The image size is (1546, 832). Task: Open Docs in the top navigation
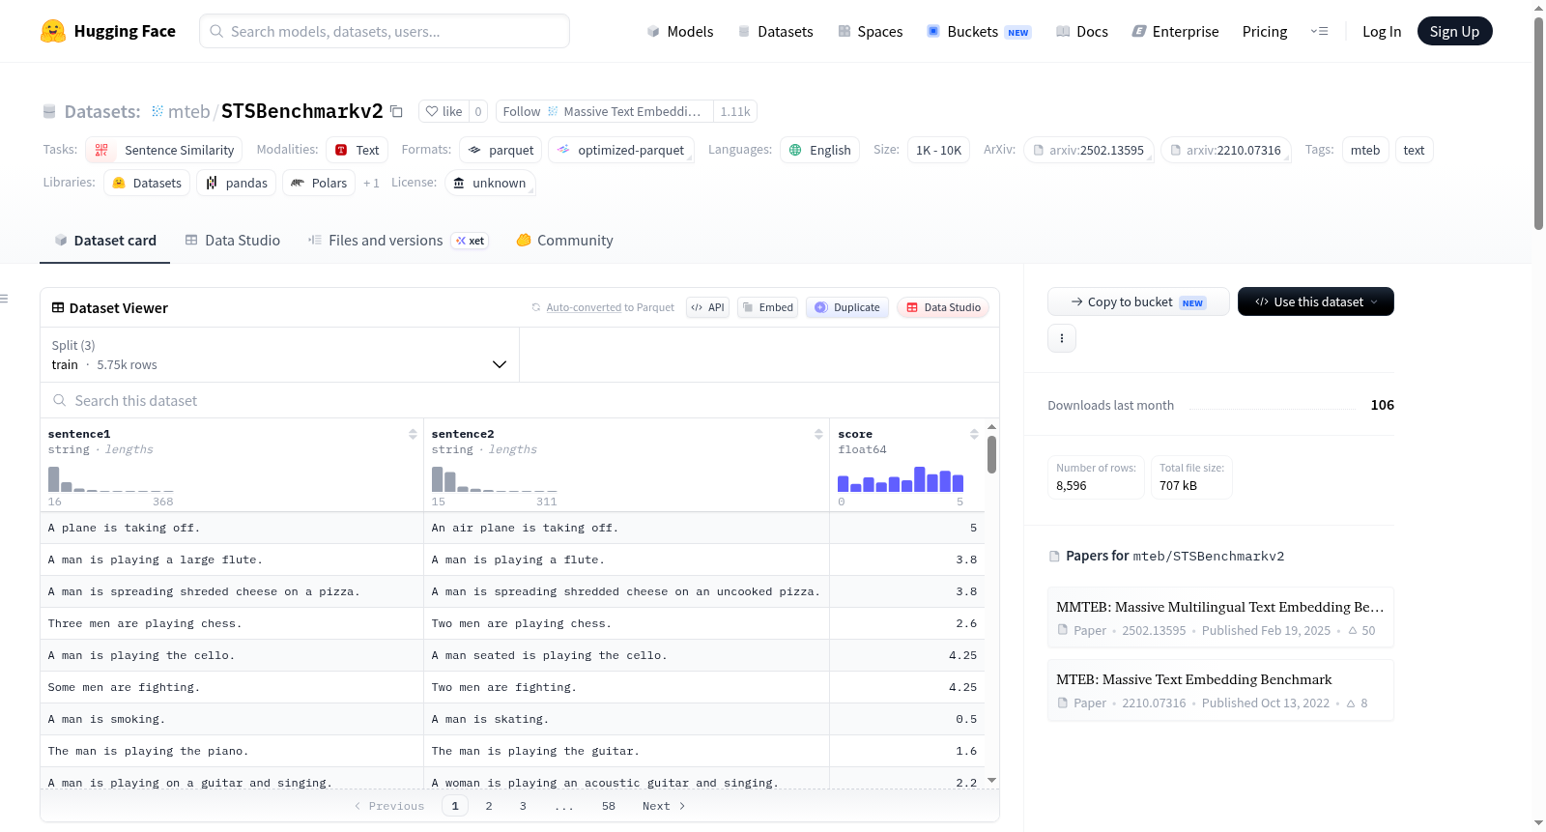tap(1082, 31)
